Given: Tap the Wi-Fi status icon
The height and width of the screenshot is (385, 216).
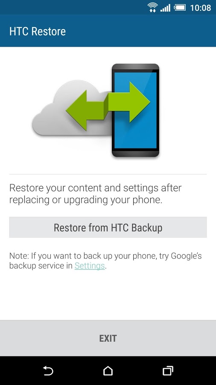Looking at the screenshot, I should (152, 7).
